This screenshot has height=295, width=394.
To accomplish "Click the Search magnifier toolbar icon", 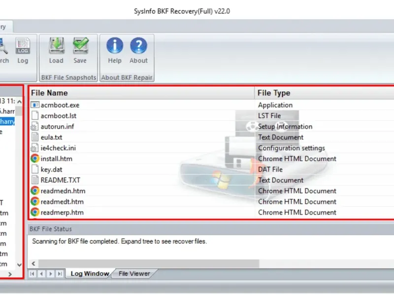I will click(3, 46).
